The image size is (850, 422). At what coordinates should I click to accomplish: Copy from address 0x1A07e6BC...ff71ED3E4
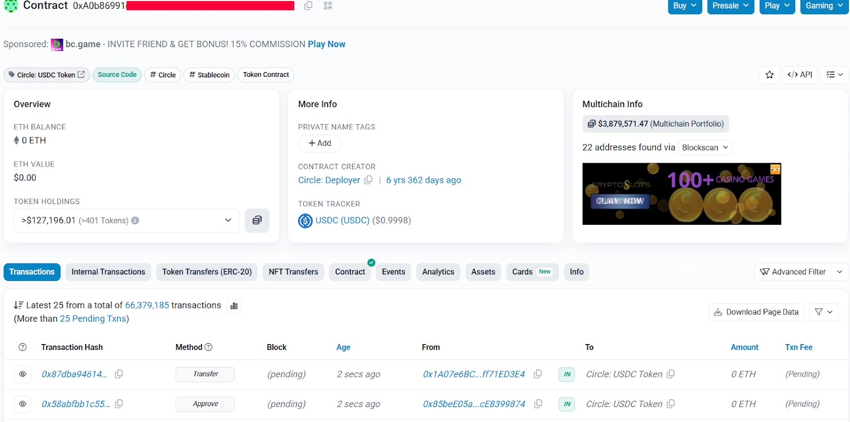(538, 374)
